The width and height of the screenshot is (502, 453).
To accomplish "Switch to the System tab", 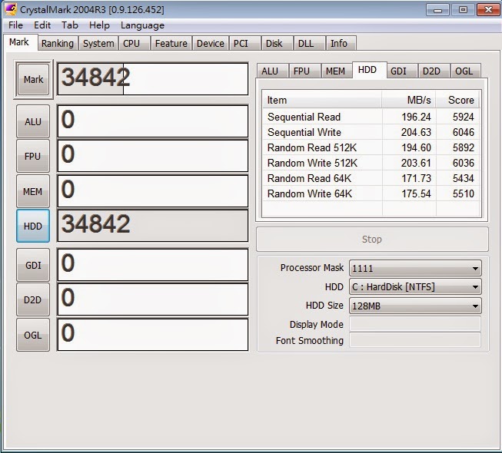I will click(x=98, y=43).
